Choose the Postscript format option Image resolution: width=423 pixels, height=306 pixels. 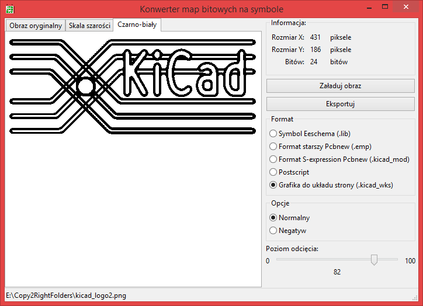(289, 172)
